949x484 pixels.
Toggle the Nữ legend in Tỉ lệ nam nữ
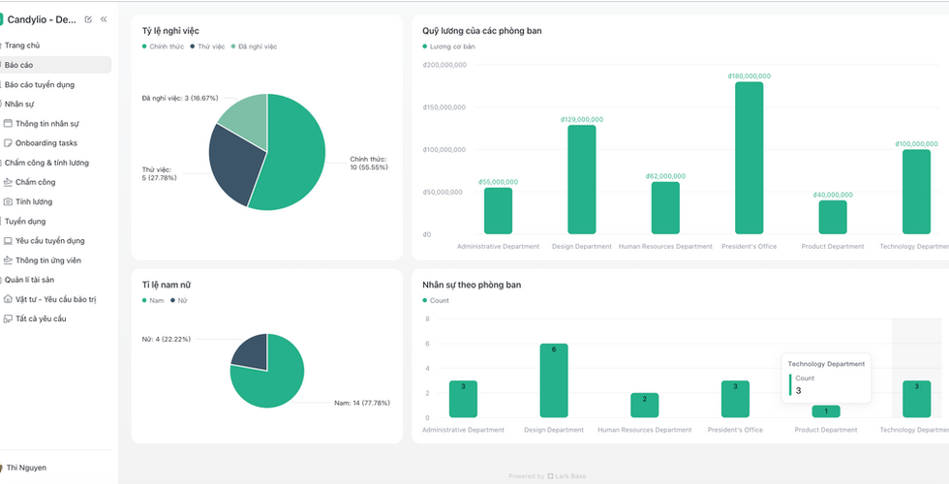[178, 300]
